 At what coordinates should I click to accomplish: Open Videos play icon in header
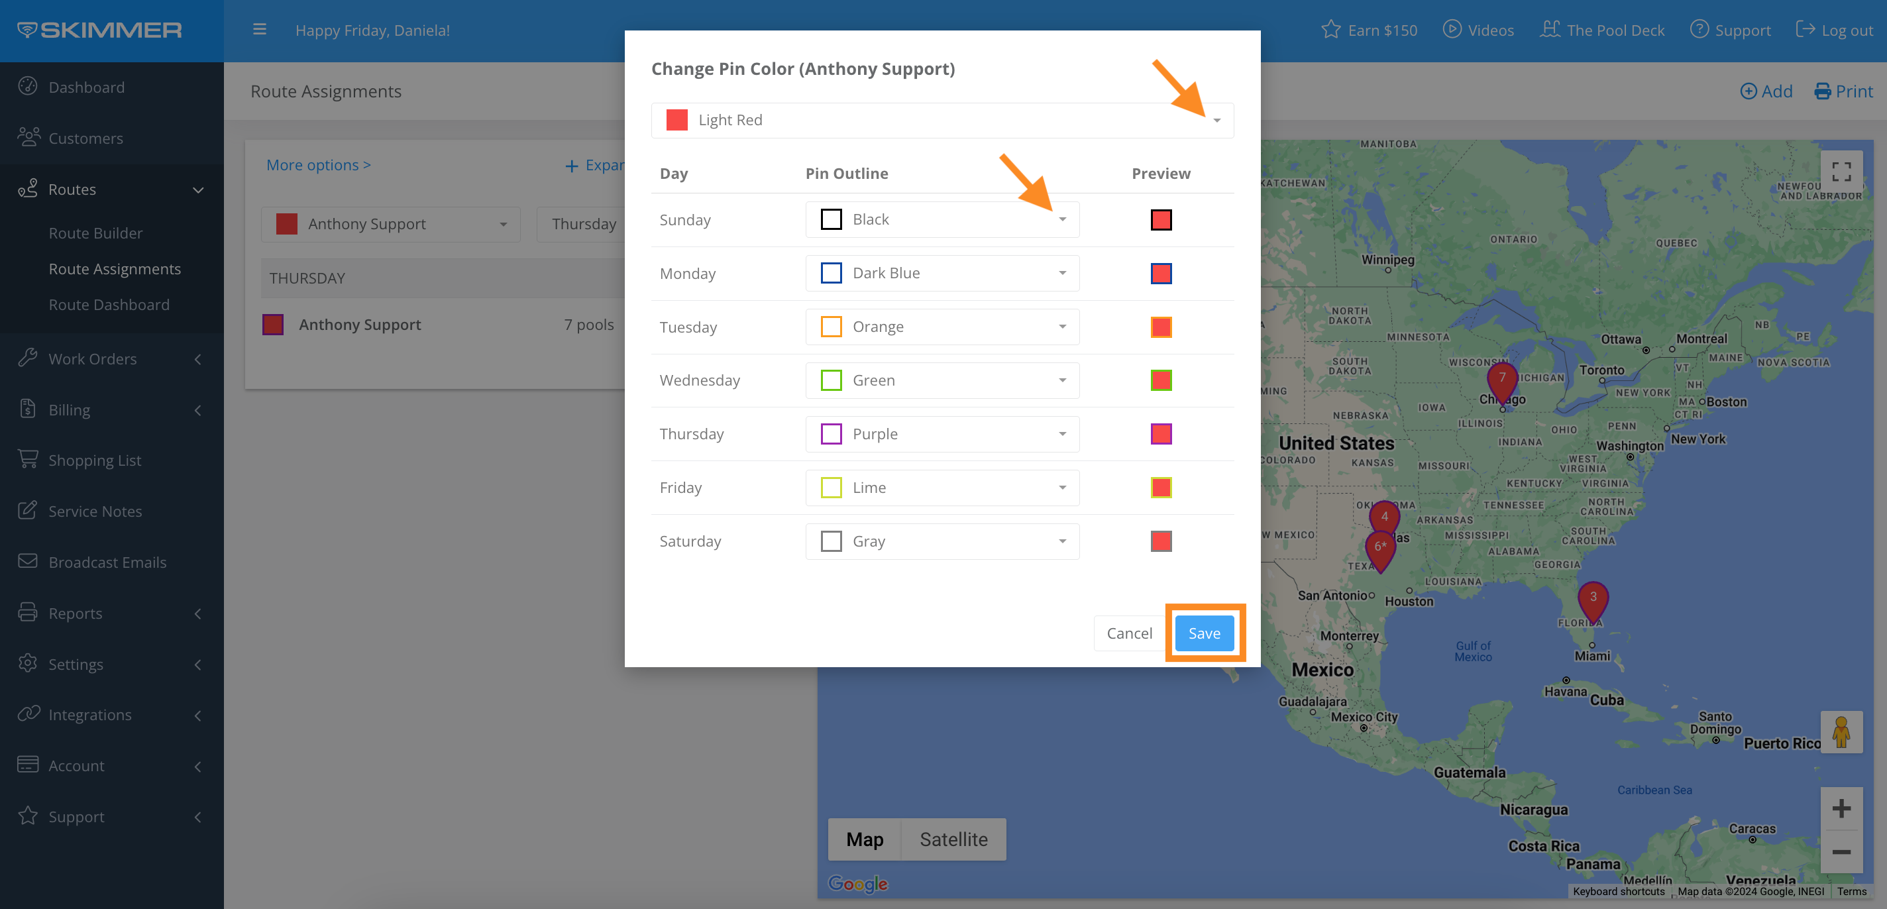(x=1452, y=30)
